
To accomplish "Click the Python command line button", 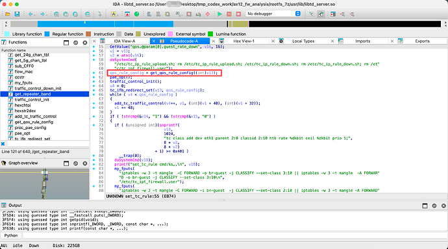I will pyautogui.click(x=11, y=235).
